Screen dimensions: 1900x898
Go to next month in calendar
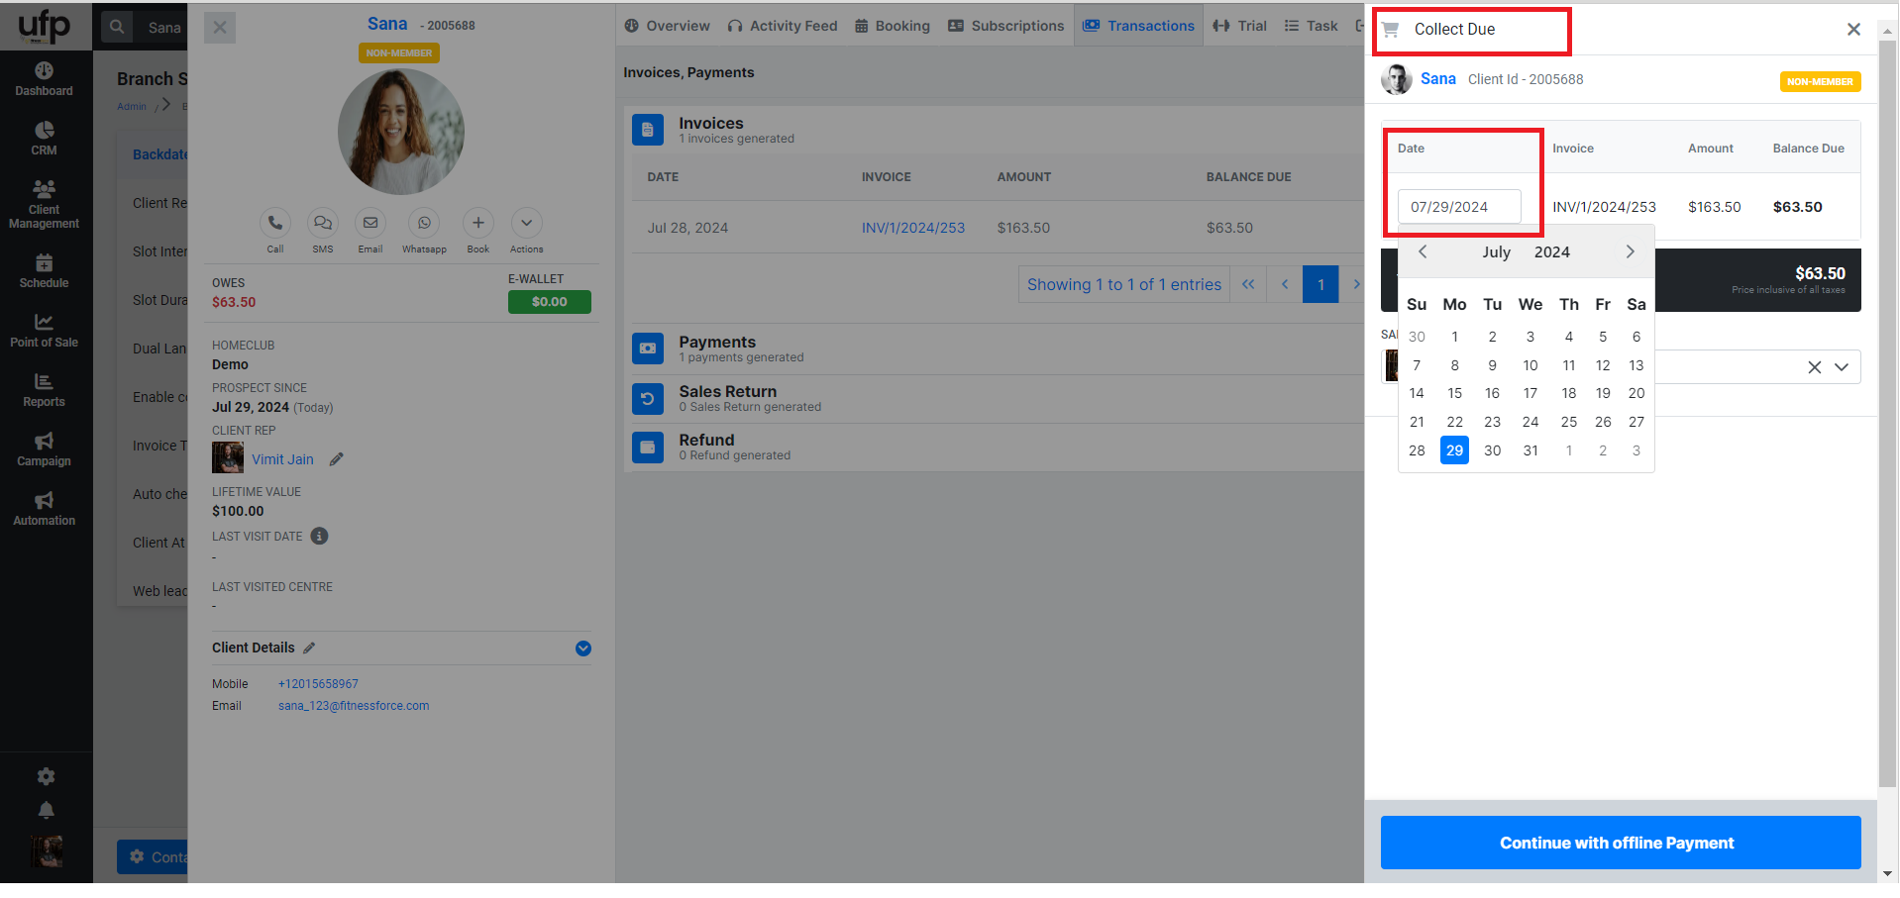click(x=1630, y=252)
